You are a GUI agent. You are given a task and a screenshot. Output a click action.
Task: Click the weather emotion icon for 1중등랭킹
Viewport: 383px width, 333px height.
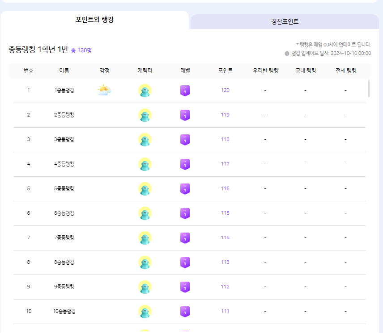(x=104, y=90)
